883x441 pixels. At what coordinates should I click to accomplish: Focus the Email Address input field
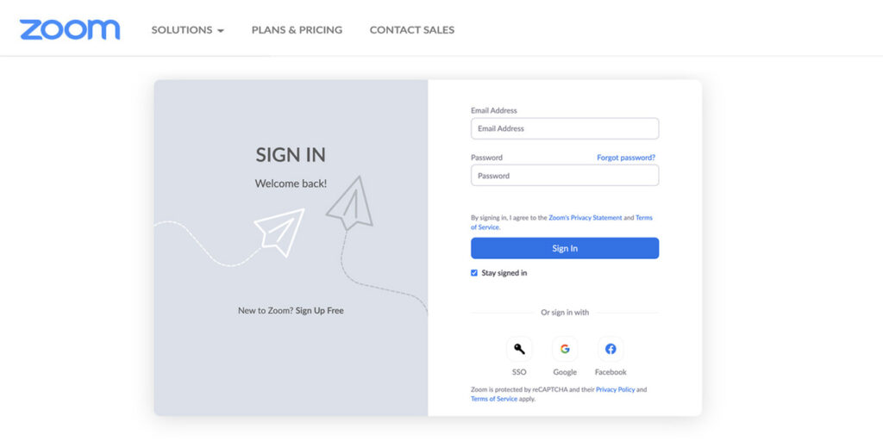coord(565,128)
